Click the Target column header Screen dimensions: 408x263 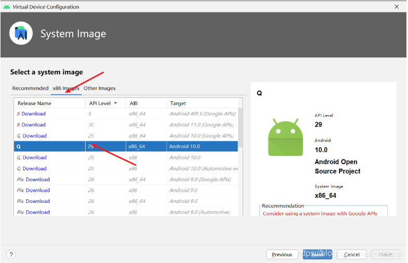click(202, 104)
